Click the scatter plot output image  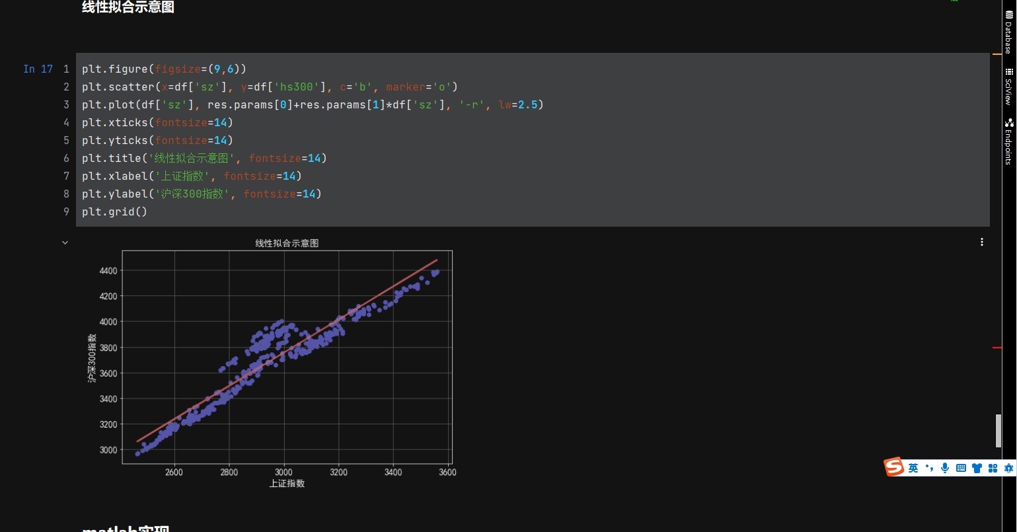tap(272, 363)
